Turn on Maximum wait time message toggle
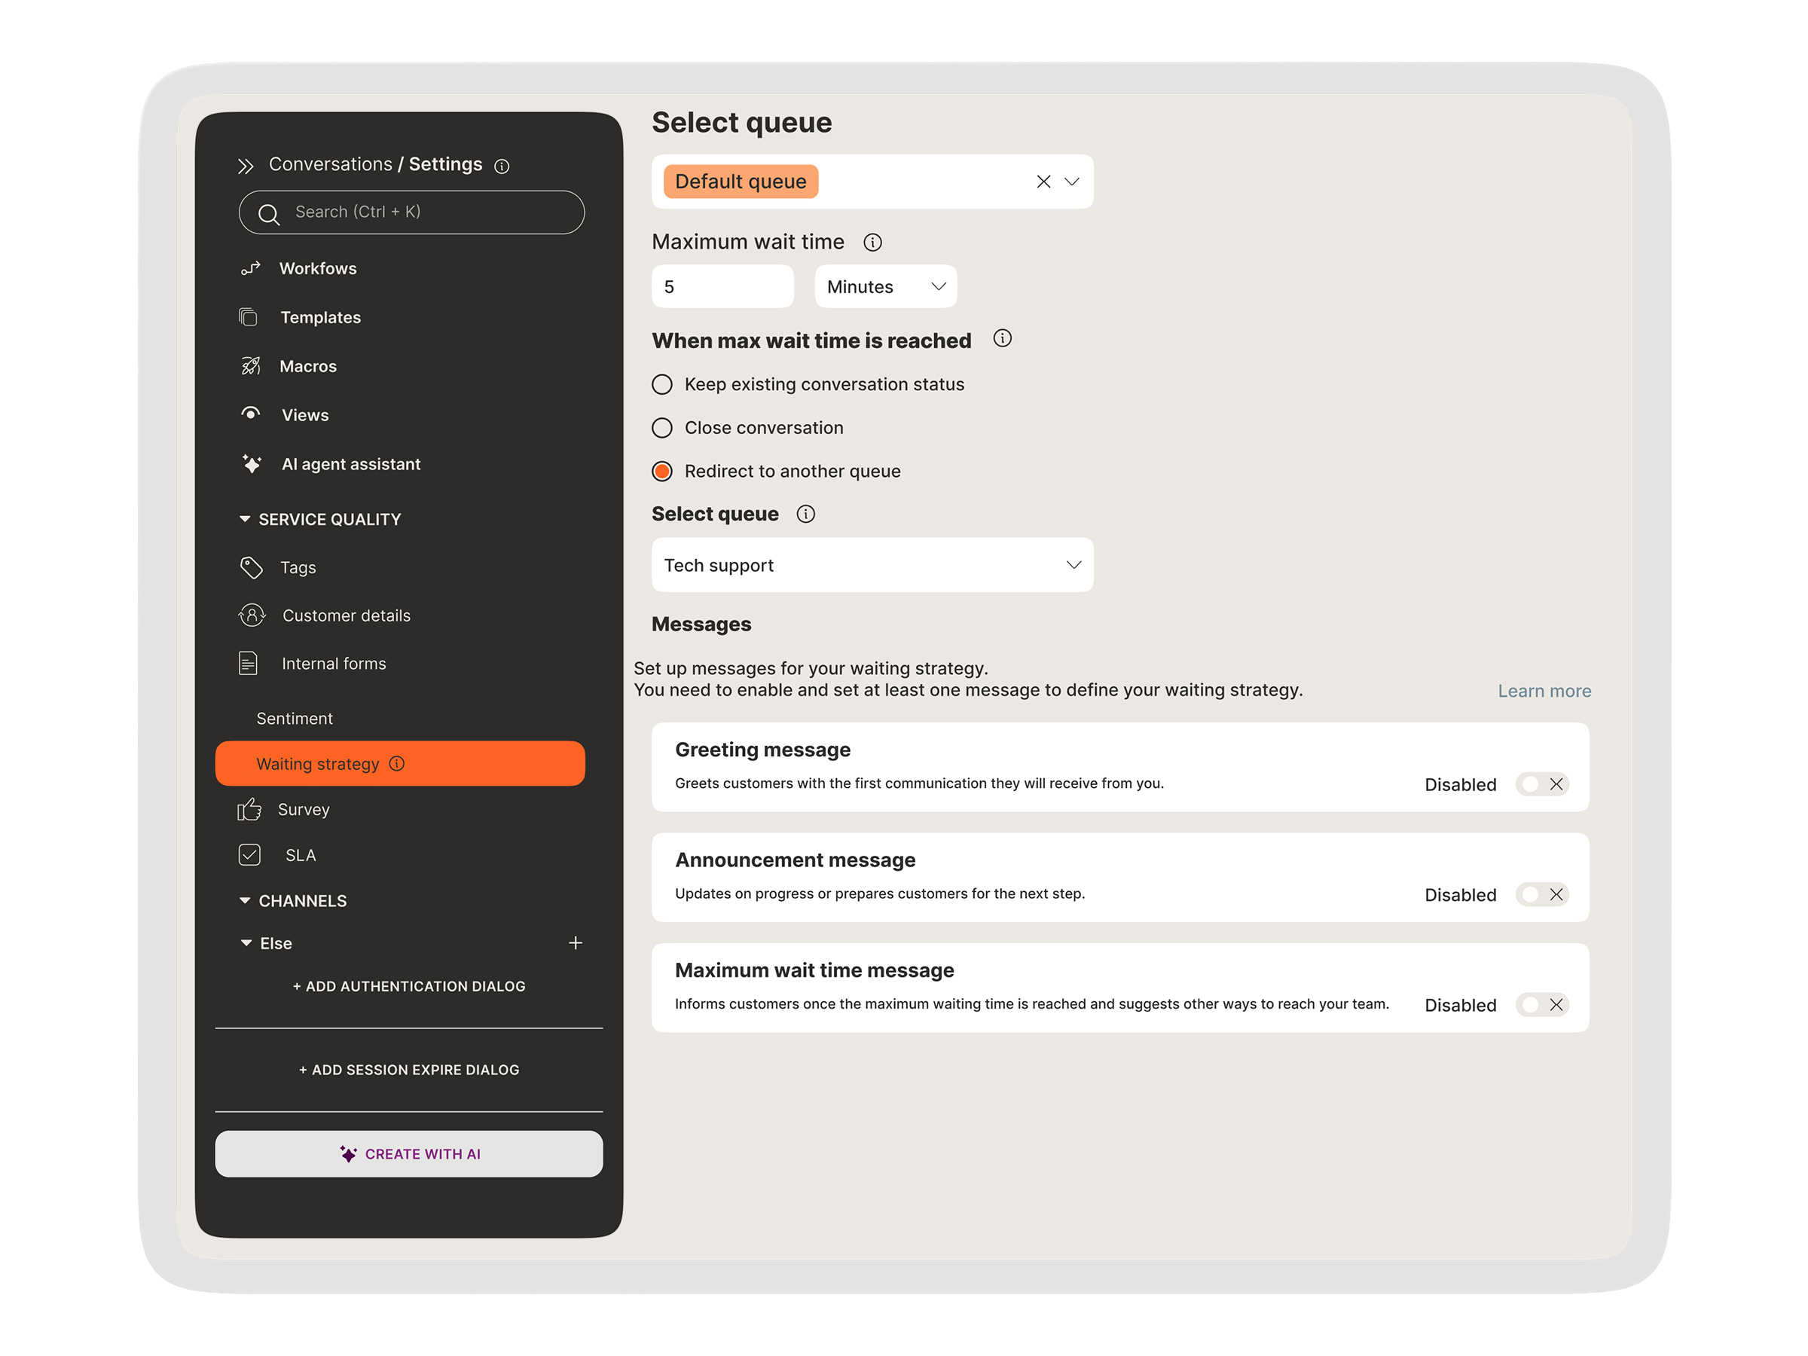 (1541, 1004)
